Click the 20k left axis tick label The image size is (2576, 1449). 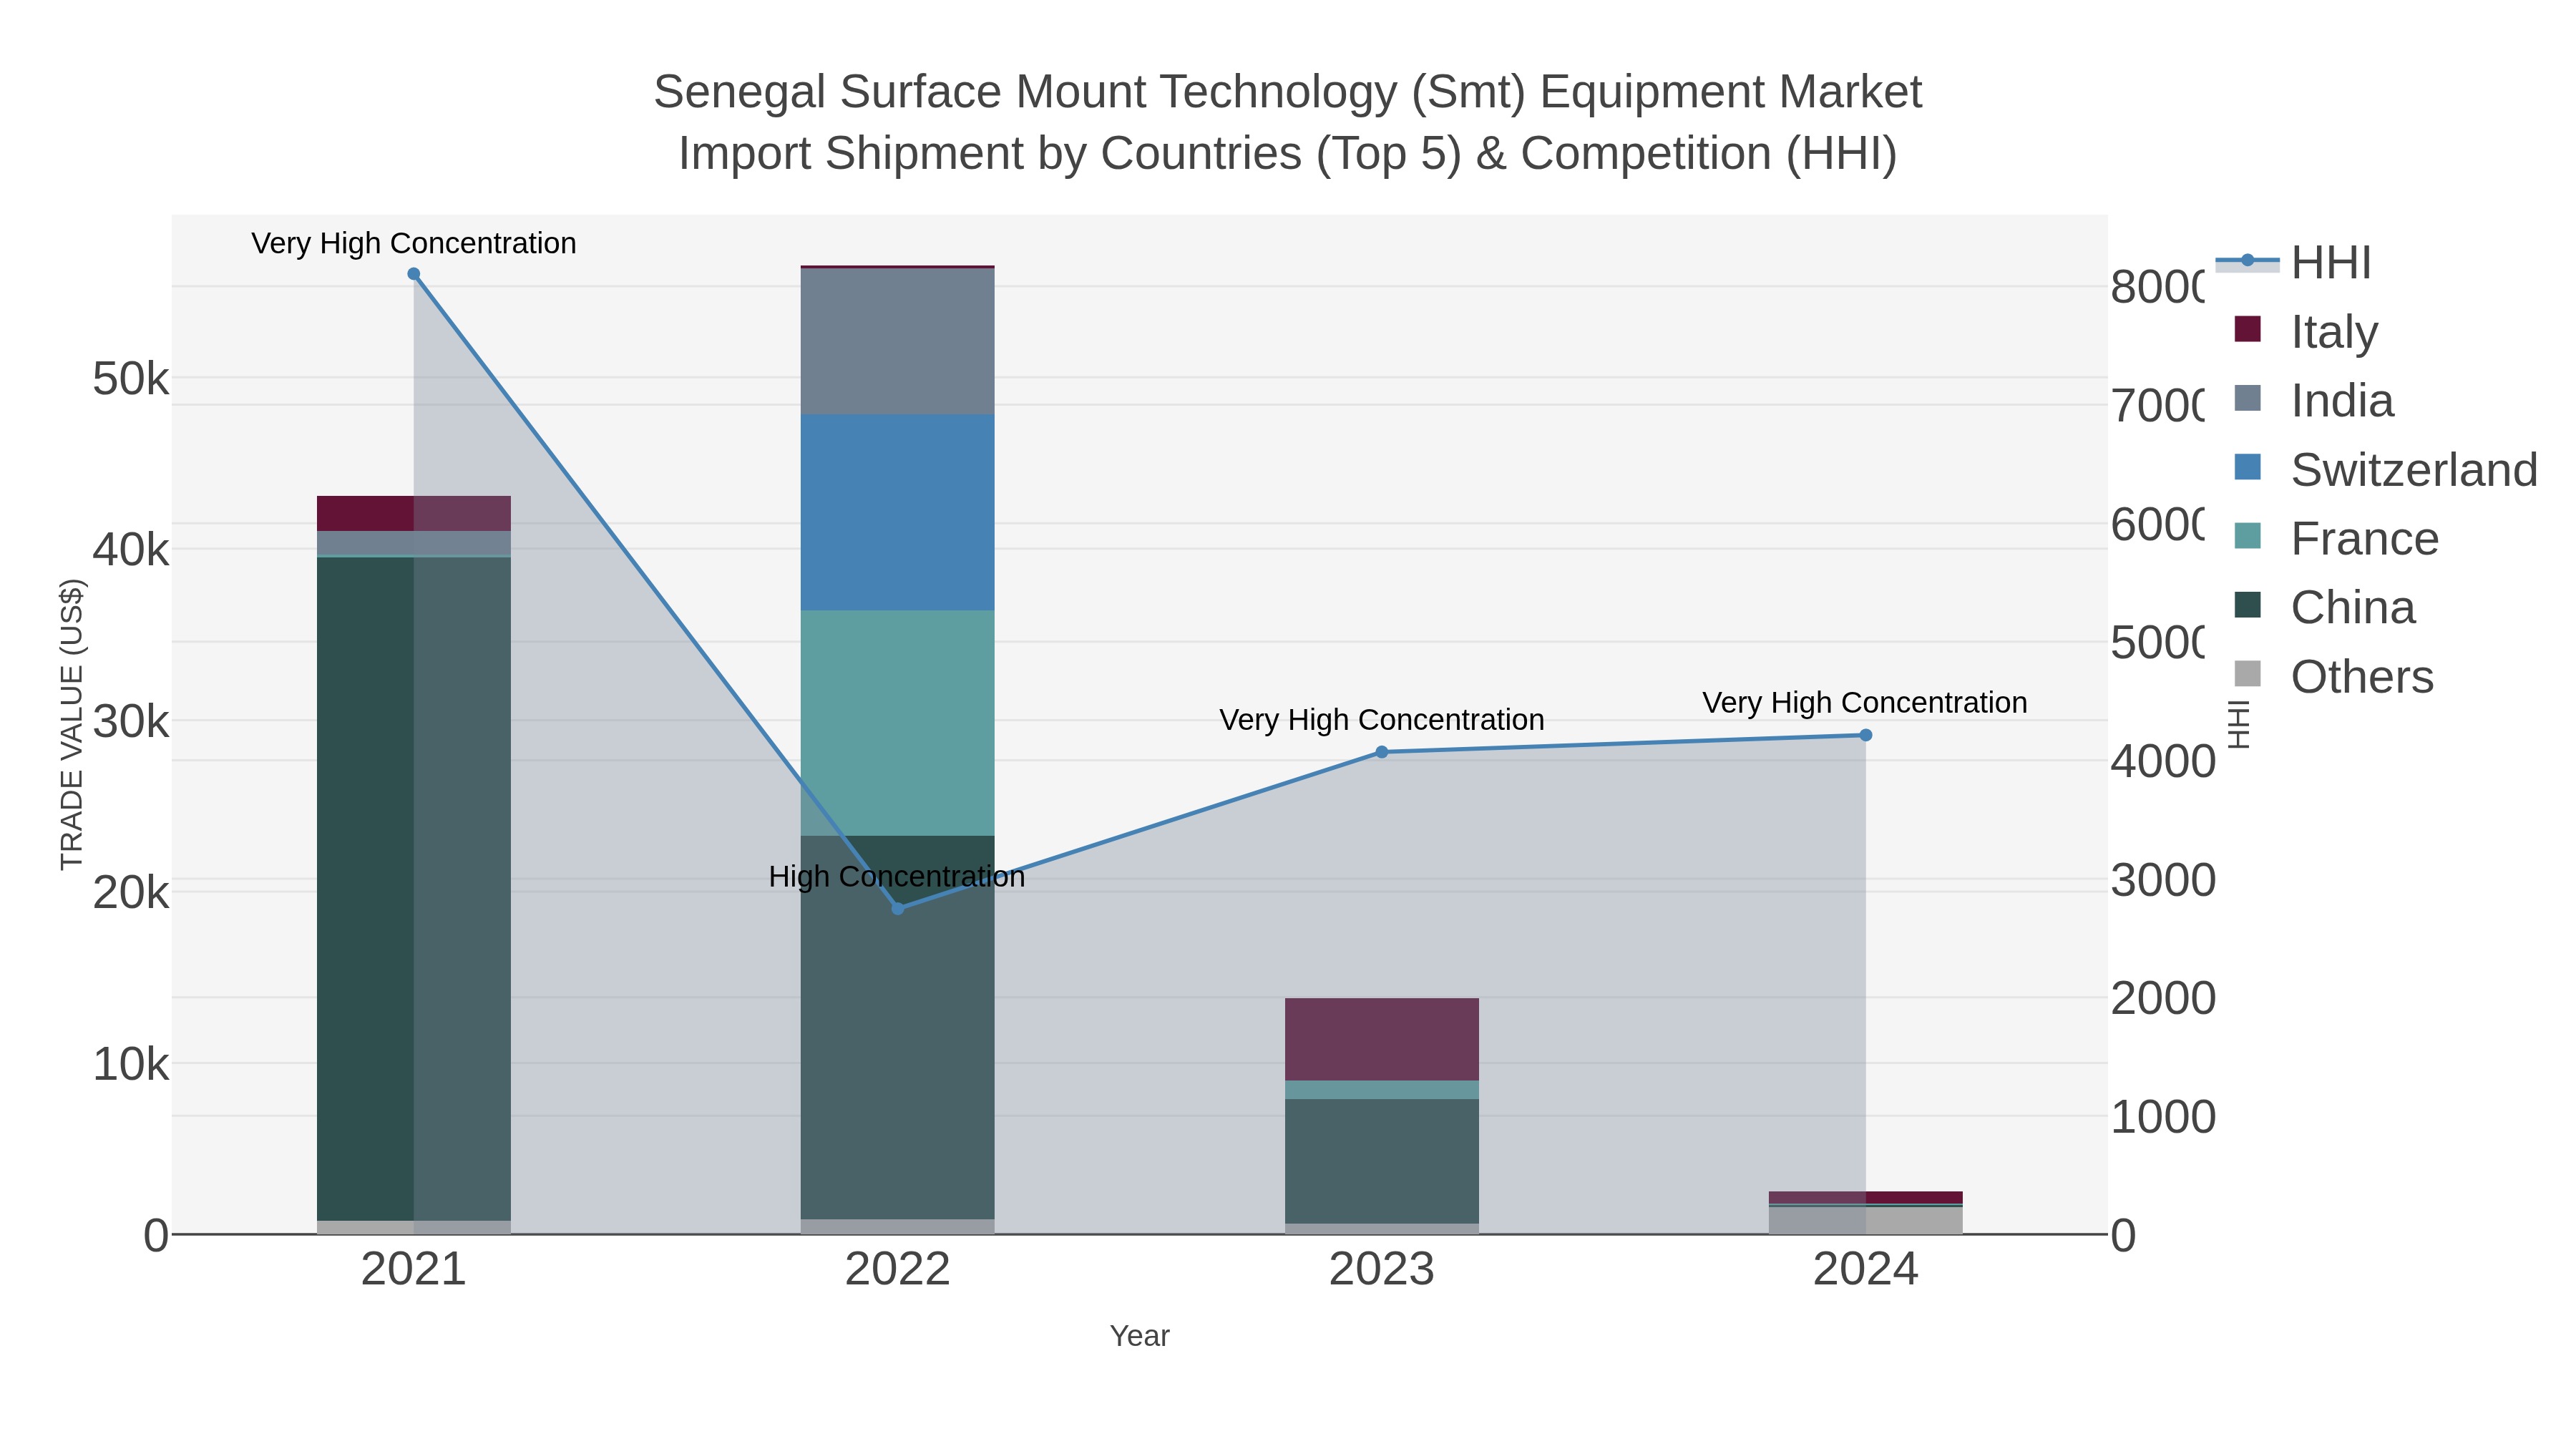coord(130,893)
